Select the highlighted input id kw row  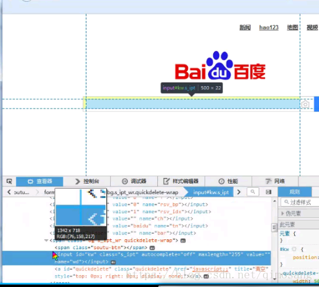coord(137,258)
